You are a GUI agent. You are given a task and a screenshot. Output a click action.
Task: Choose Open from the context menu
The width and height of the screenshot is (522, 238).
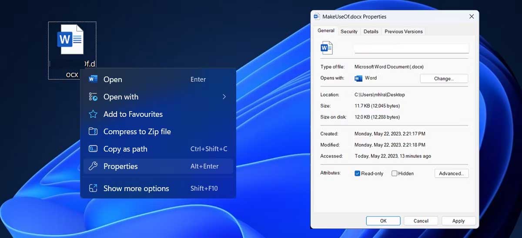(113, 79)
